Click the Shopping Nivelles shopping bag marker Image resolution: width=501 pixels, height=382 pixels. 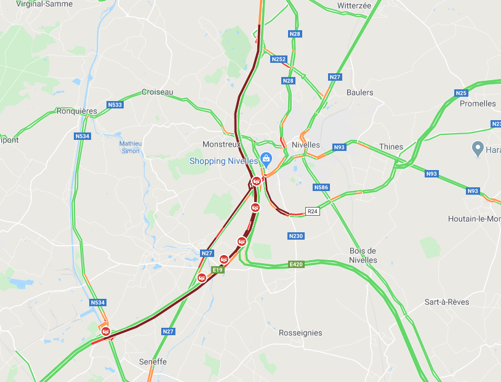(266, 160)
